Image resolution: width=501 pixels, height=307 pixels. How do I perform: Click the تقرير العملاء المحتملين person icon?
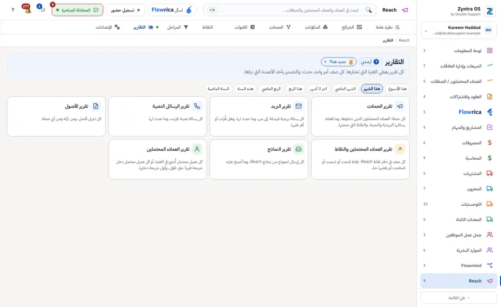pos(197,149)
